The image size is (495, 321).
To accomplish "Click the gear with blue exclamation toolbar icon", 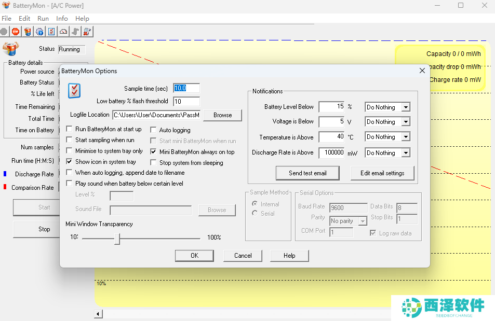I will (40, 32).
